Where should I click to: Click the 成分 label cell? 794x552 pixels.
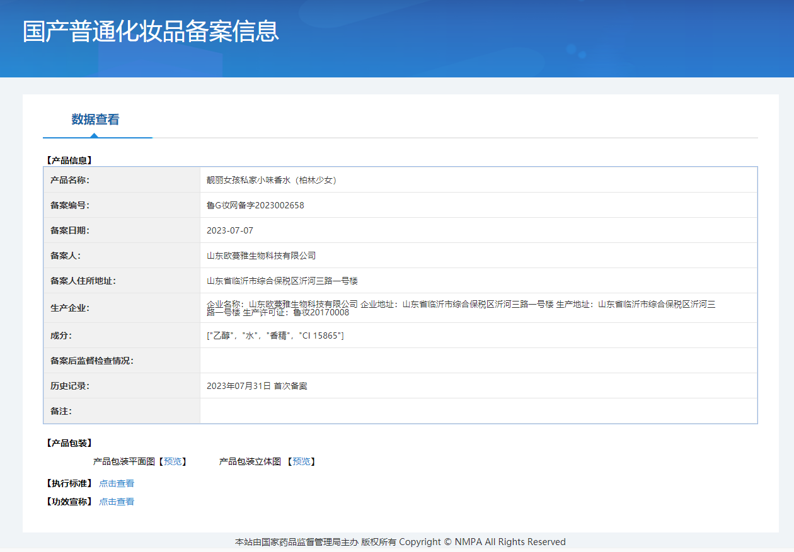[122, 335]
